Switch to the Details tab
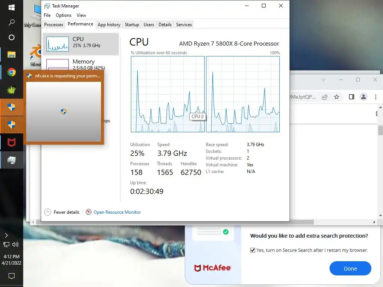Screen dimensions: 383x287 pyautogui.click(x=165, y=24)
